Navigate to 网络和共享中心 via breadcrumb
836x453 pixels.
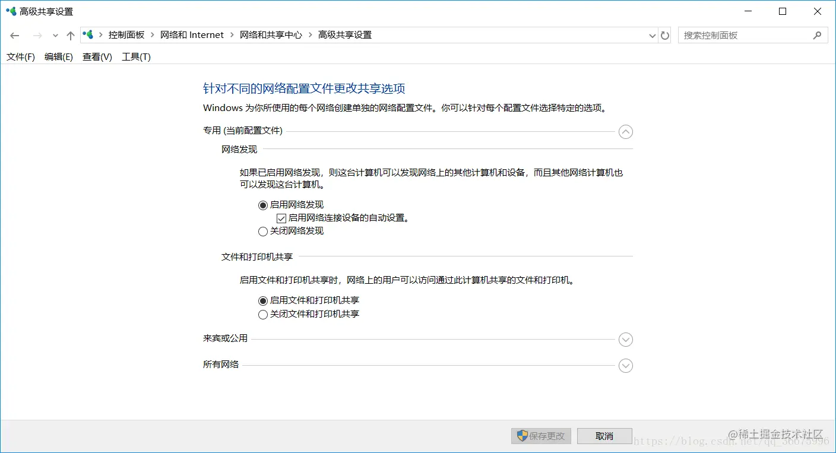[x=271, y=34]
